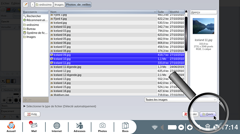Select file Iceland 11-légende.jpg
The height and width of the screenshot is (134, 240).
(x=117, y=67)
